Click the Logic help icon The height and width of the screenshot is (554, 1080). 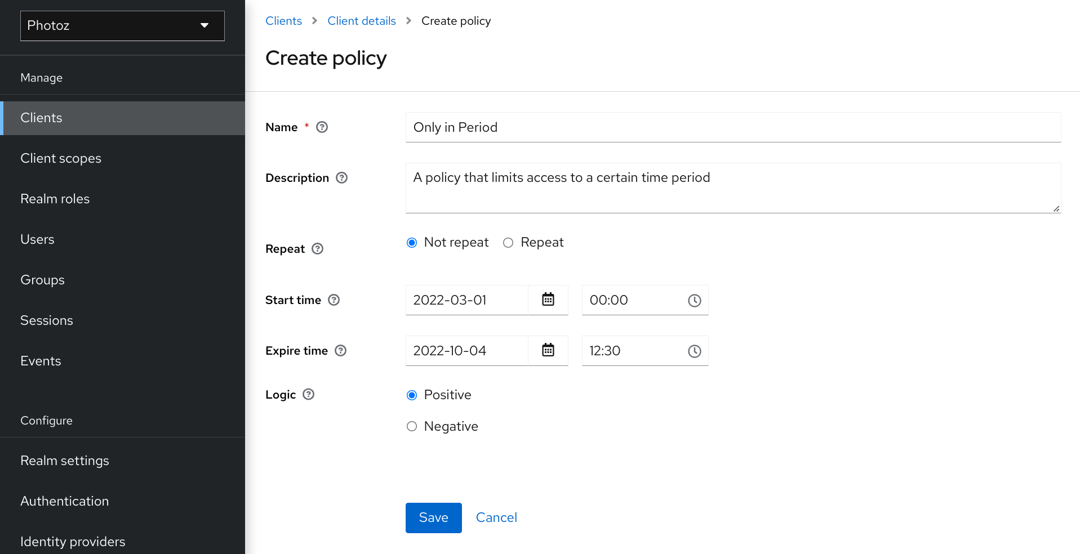pyautogui.click(x=308, y=395)
